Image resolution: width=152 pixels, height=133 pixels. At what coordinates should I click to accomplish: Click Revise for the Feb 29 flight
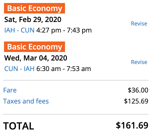coord(139,24)
